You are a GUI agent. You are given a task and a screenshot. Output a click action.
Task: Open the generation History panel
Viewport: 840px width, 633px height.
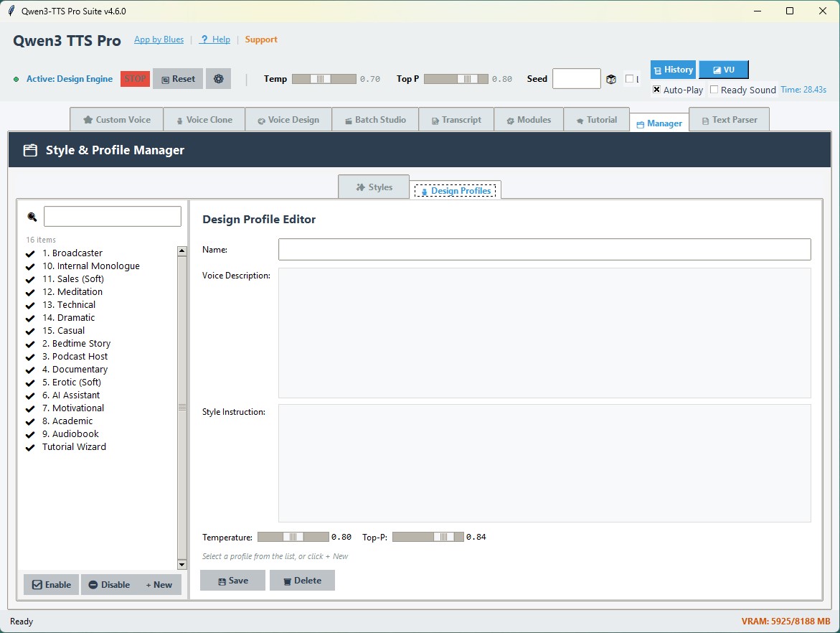tap(673, 70)
